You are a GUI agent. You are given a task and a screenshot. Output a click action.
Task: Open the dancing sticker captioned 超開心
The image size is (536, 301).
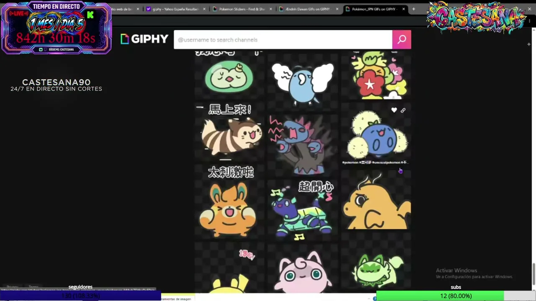(x=303, y=209)
